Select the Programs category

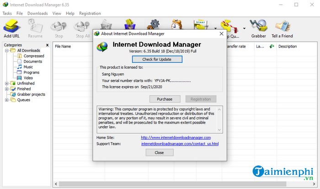32,73
